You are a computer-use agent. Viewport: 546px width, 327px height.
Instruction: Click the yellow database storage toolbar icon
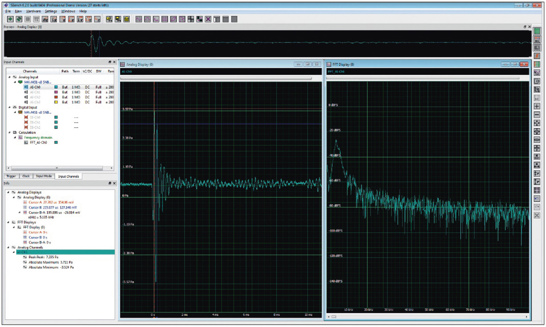click(x=127, y=19)
